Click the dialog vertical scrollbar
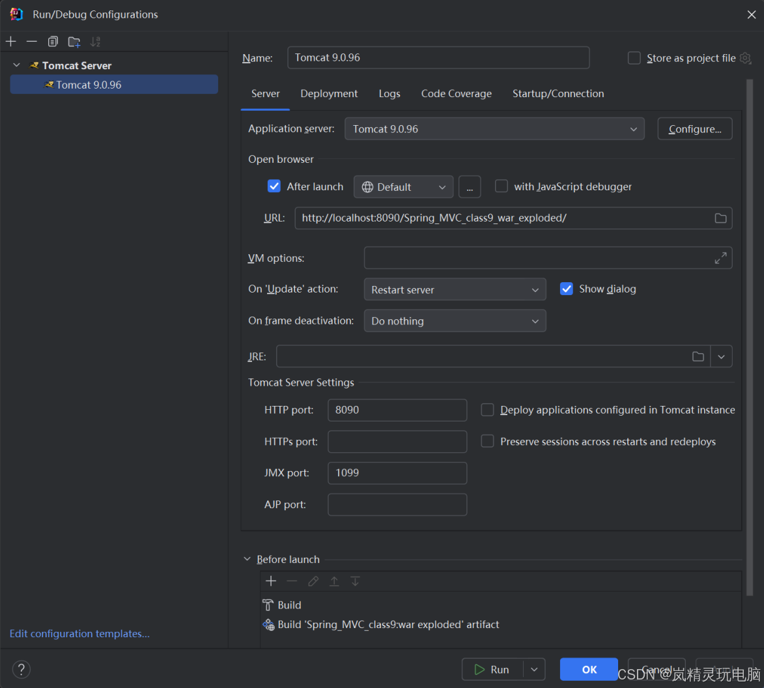 click(750, 337)
